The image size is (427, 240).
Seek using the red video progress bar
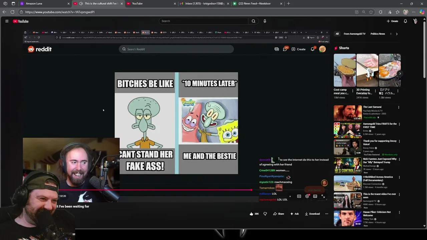coord(155,190)
